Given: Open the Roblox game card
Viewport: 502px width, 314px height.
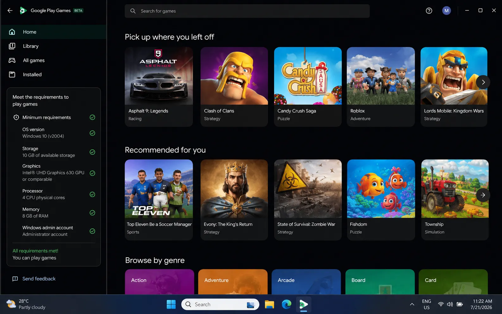Looking at the screenshot, I should tap(381, 87).
